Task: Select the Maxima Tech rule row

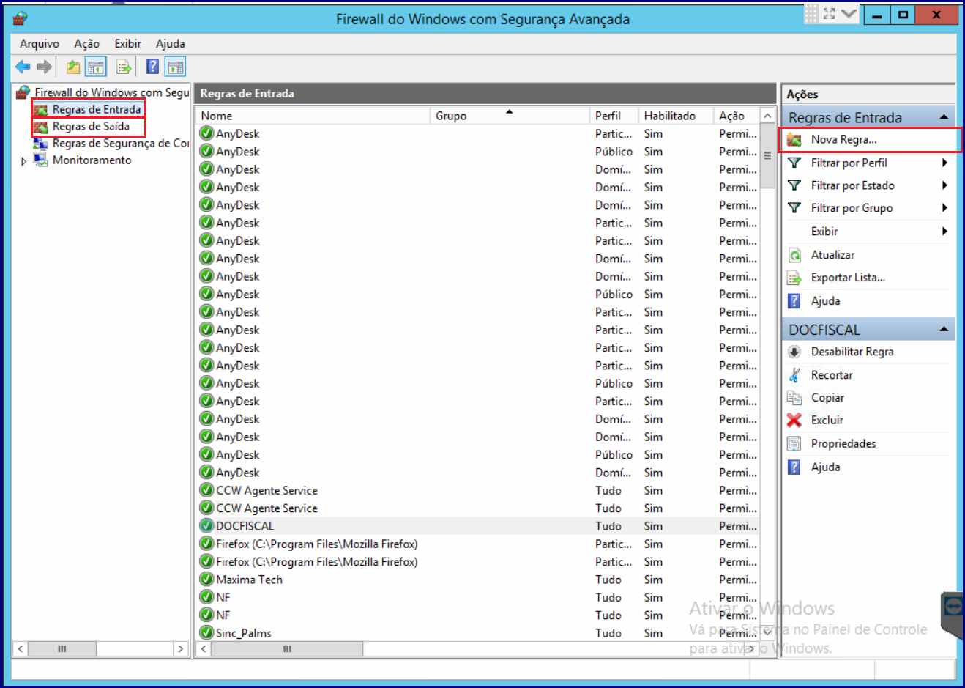Action: click(477, 580)
